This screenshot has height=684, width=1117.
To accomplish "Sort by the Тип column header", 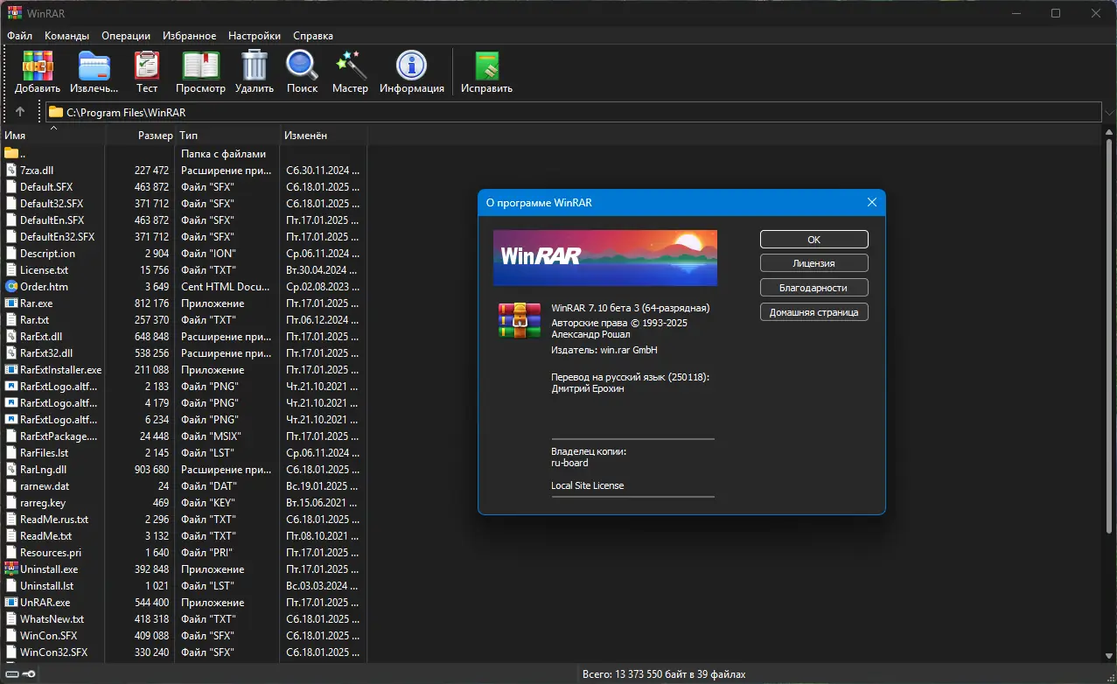I will (x=227, y=136).
